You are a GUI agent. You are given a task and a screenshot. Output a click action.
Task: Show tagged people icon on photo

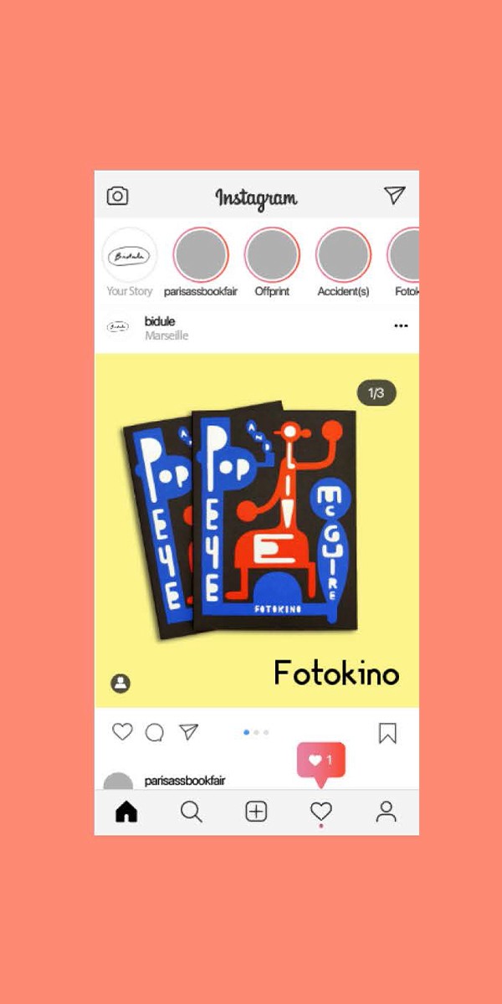point(120,683)
